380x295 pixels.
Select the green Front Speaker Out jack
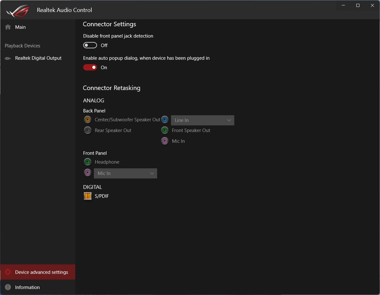coord(165,130)
